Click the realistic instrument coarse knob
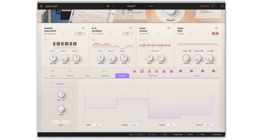263x140 pixels. coord(53,58)
